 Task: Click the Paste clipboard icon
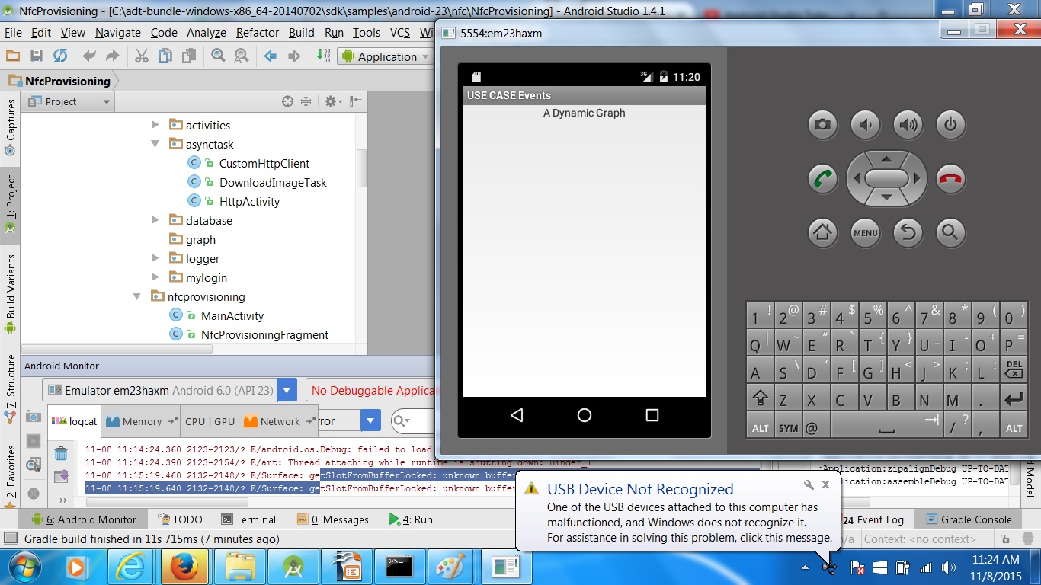(x=188, y=56)
